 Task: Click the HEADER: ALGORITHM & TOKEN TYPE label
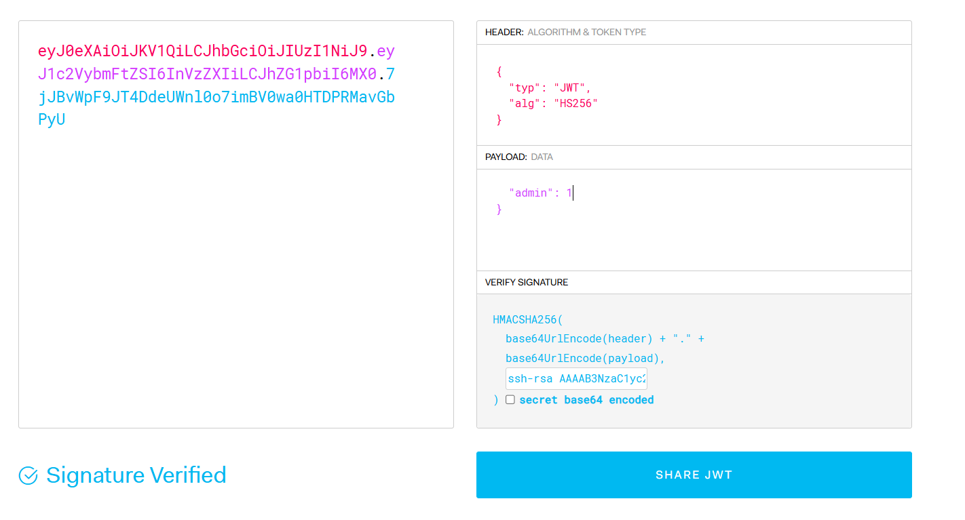coord(565,32)
